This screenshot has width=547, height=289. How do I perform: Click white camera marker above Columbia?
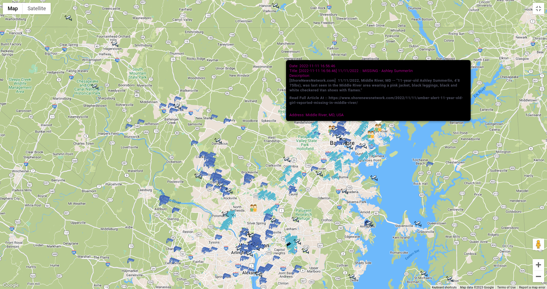287,159
